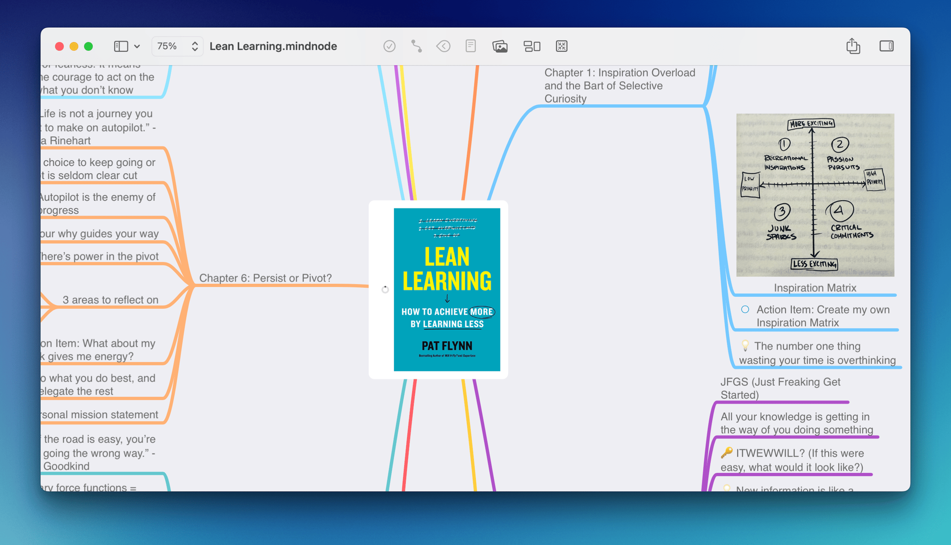The image size is (951, 545).
Task: Click the task checkmark toolbar icon
Action: 389,46
